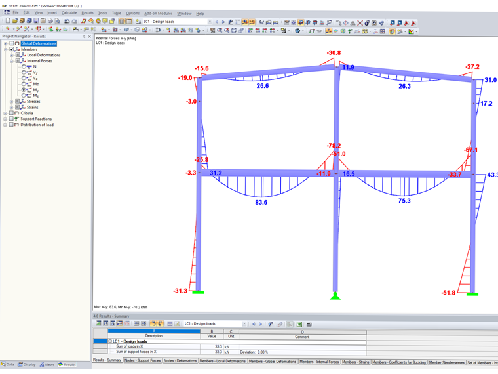Click next load case arrow in main toolbar
This screenshot has width=498, height=374.
(x=223, y=22)
